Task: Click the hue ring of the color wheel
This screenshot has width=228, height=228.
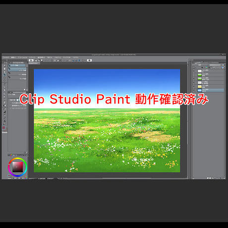Action: pyautogui.click(x=18, y=159)
